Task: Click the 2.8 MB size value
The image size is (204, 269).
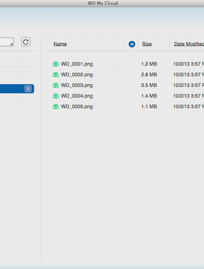Action: [149, 74]
